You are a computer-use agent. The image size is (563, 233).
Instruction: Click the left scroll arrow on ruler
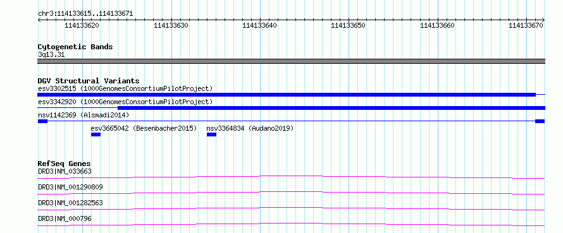click(x=39, y=20)
